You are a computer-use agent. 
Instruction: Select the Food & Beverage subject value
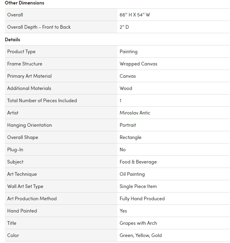click(x=138, y=162)
